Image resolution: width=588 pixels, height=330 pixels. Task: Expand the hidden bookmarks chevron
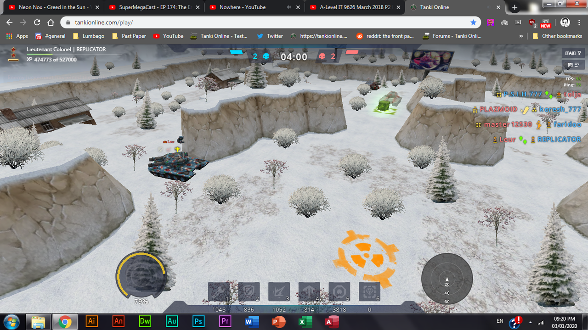[x=521, y=36]
